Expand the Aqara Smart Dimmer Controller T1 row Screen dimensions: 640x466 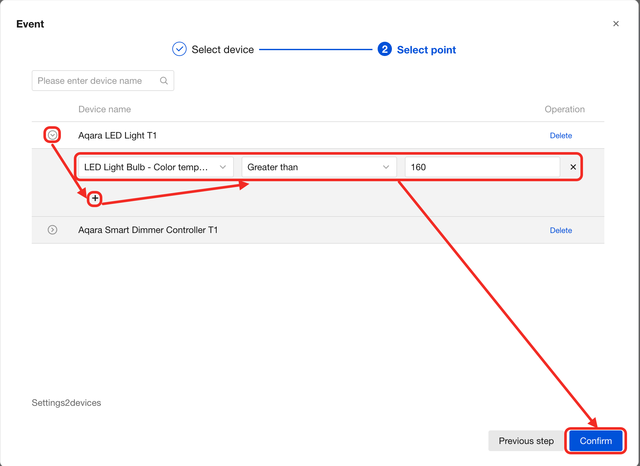point(52,230)
